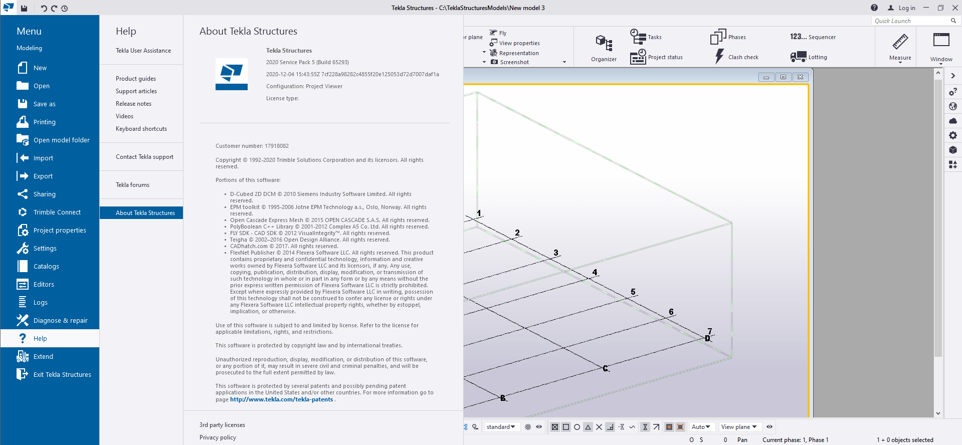The width and height of the screenshot is (962, 445).
Task: Toggle the orange select objects in components switch
Action: (669, 427)
